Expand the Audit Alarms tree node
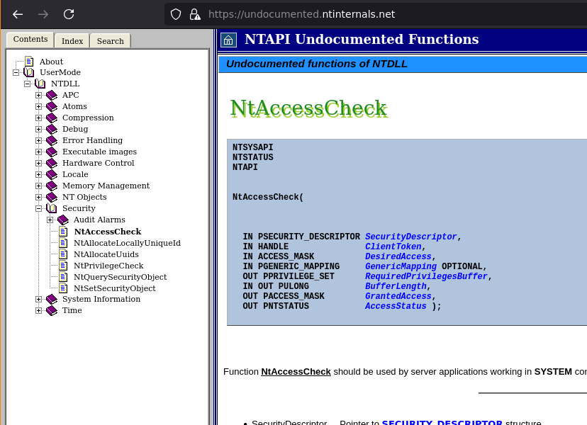The image size is (587, 425). point(50,220)
